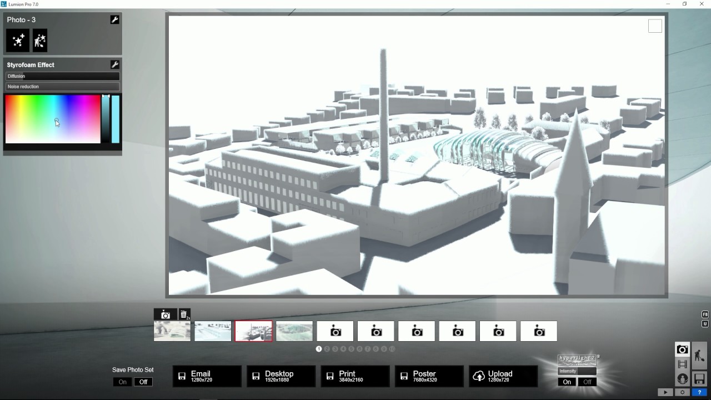Screen dimensions: 711x400
Task: Click the cyan color preview bar
Action: (116, 119)
